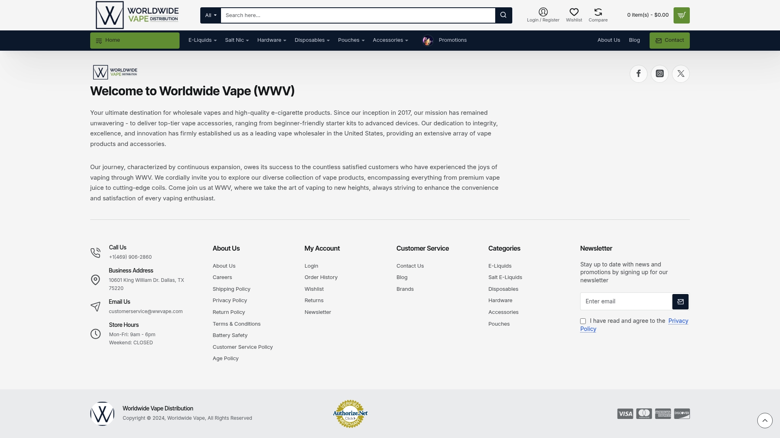This screenshot has height=438, width=780.
Task: Submit newsletter email with envelope button
Action: (680, 302)
